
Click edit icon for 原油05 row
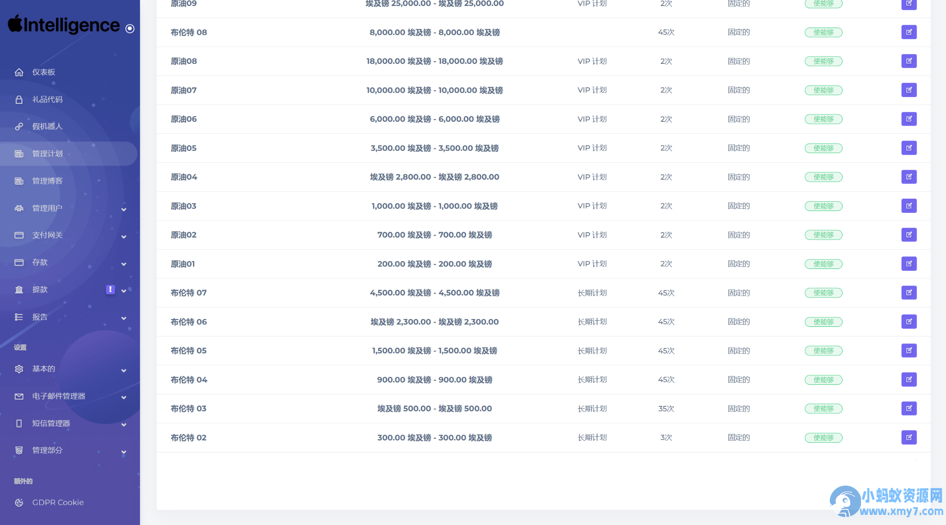(909, 148)
